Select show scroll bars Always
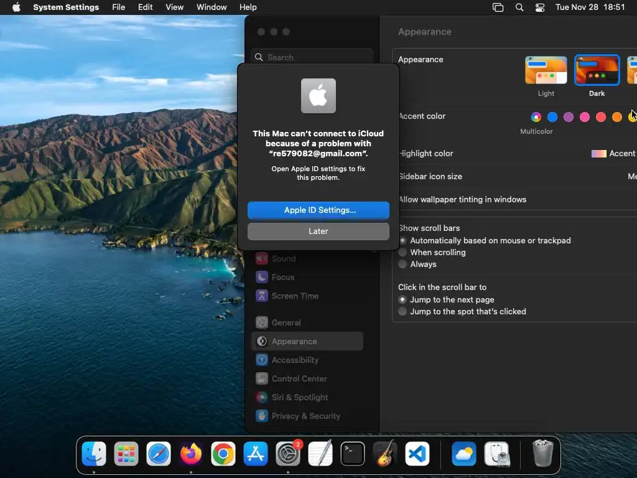 [402, 264]
